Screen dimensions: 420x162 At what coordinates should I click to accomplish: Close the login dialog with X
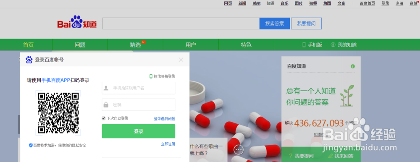point(181,60)
